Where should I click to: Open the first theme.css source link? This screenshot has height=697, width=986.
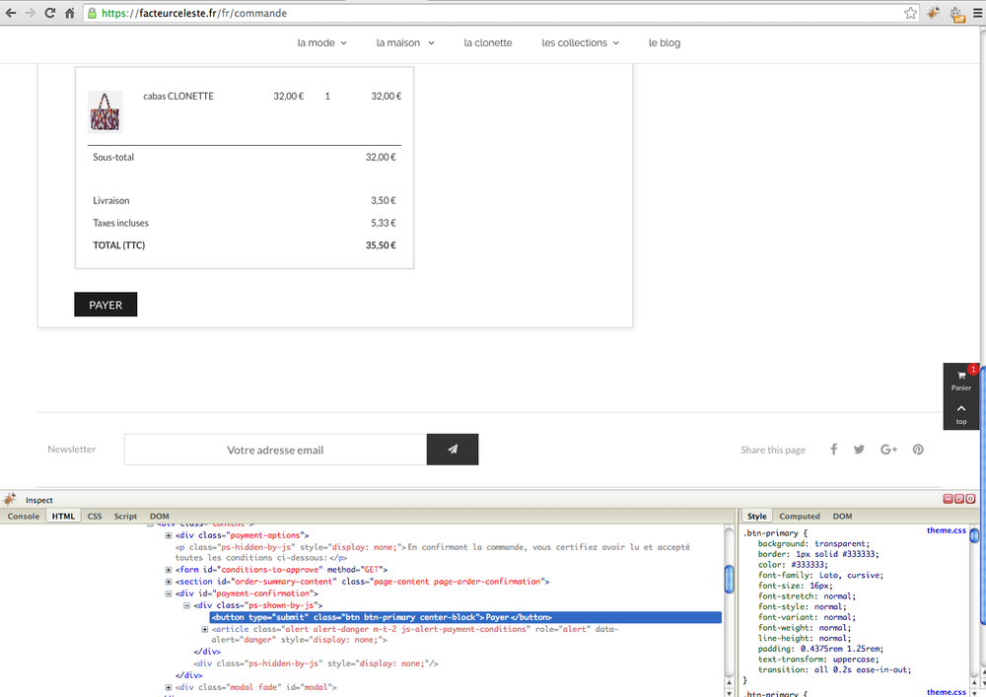point(946,530)
